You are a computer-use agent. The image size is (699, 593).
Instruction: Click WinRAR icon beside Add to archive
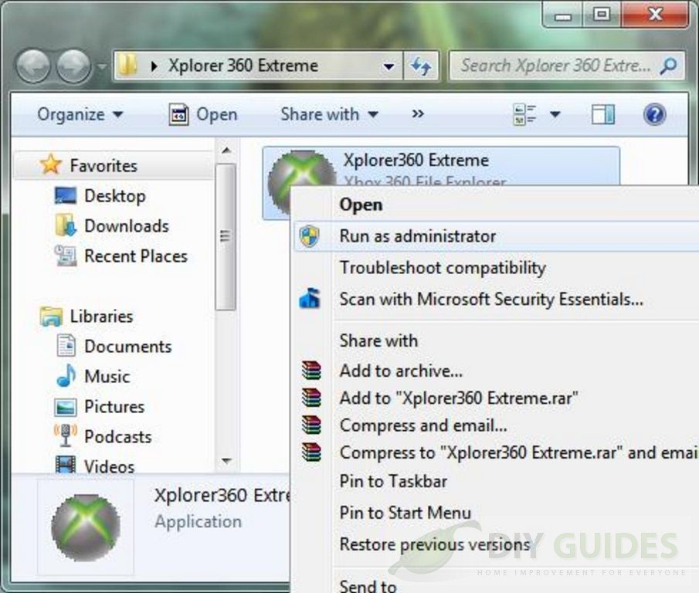coord(311,370)
